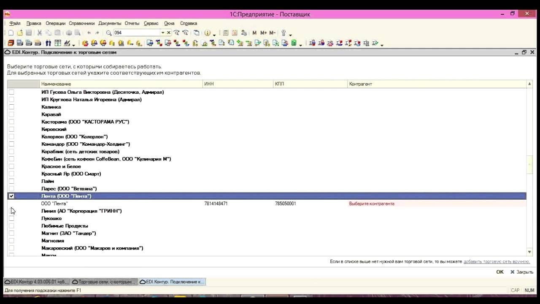Click the Undo arrow icon
Image resolution: width=540 pixels, height=304 pixels.
tap(89, 33)
